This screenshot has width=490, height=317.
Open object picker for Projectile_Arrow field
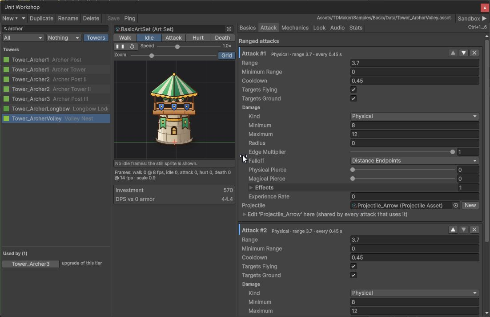pyautogui.click(x=456, y=205)
